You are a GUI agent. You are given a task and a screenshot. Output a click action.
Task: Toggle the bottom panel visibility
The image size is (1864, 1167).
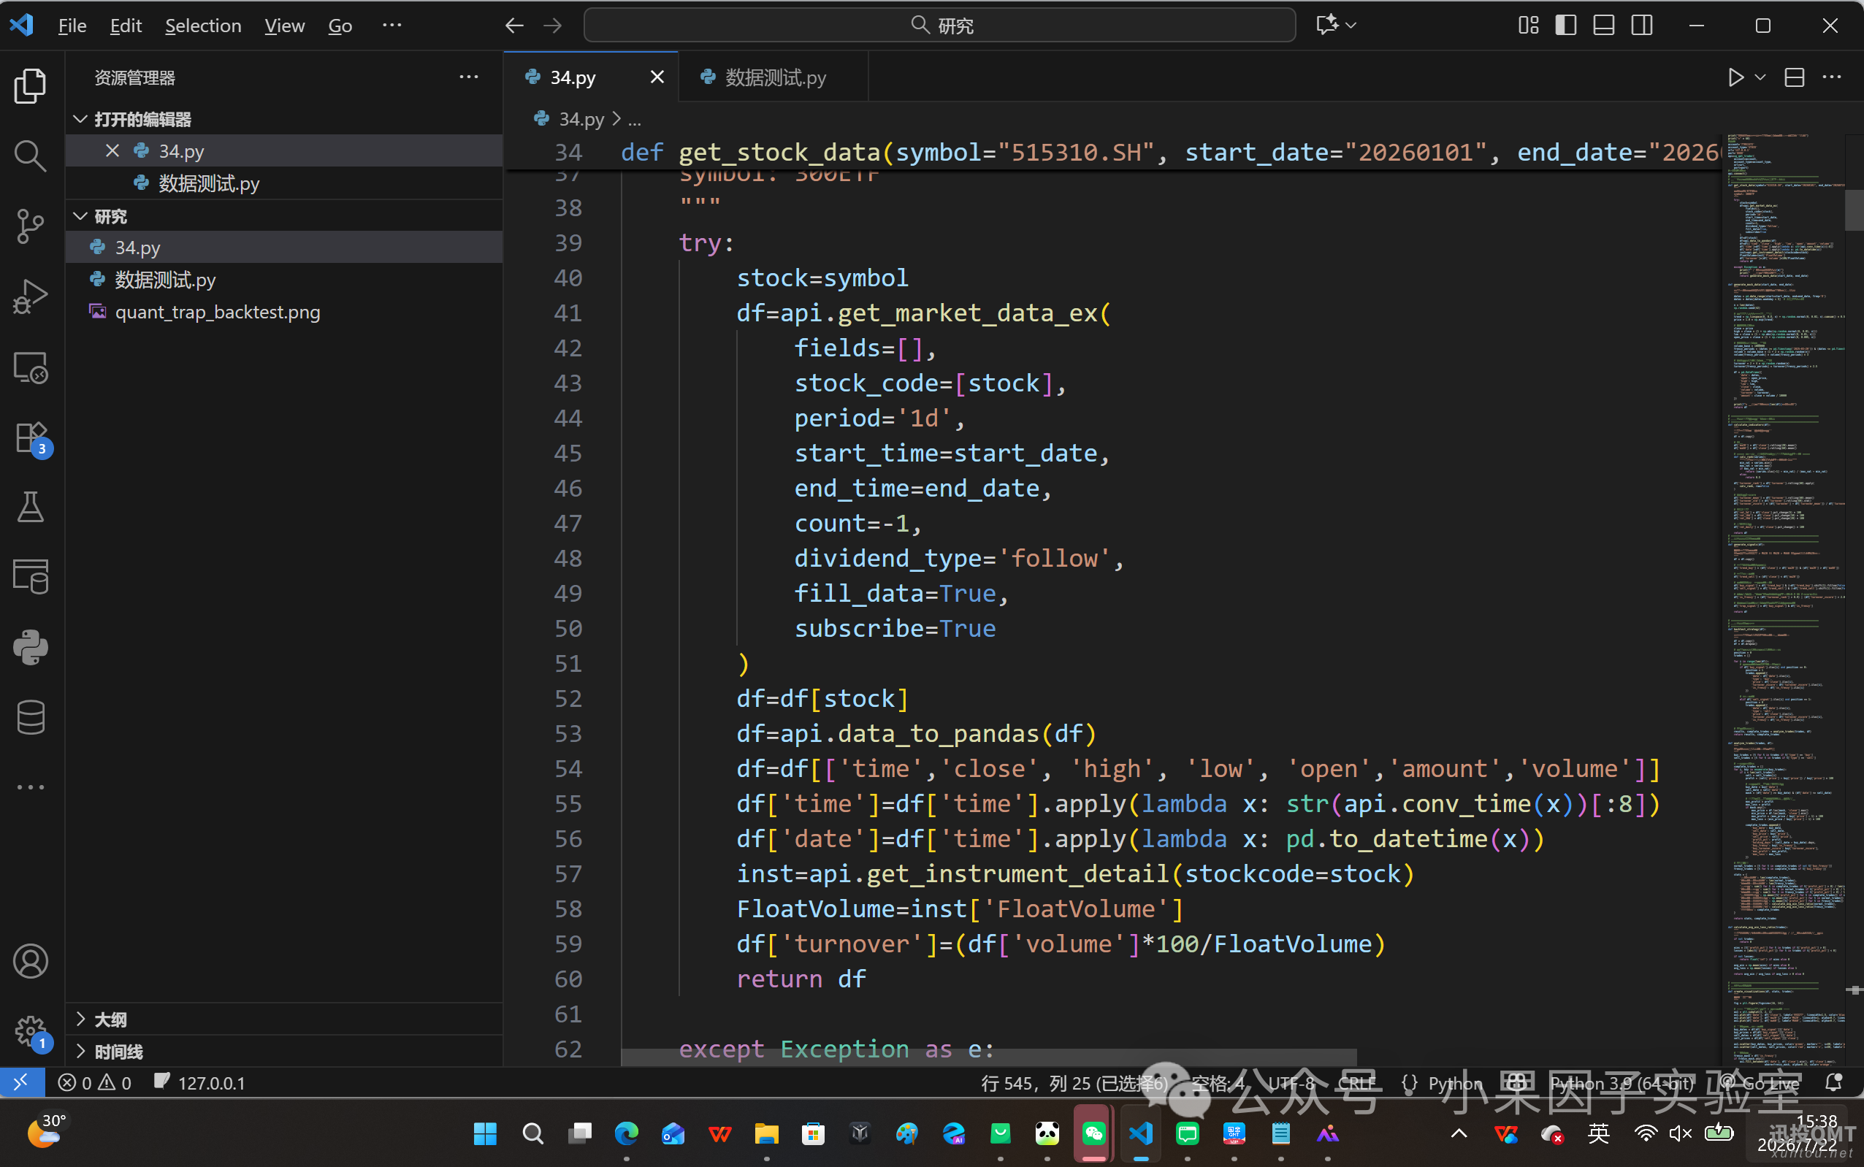point(1604,26)
